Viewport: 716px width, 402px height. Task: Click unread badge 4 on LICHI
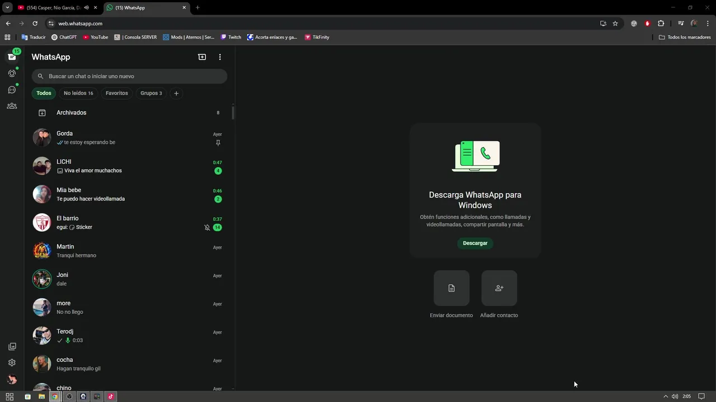tap(218, 171)
